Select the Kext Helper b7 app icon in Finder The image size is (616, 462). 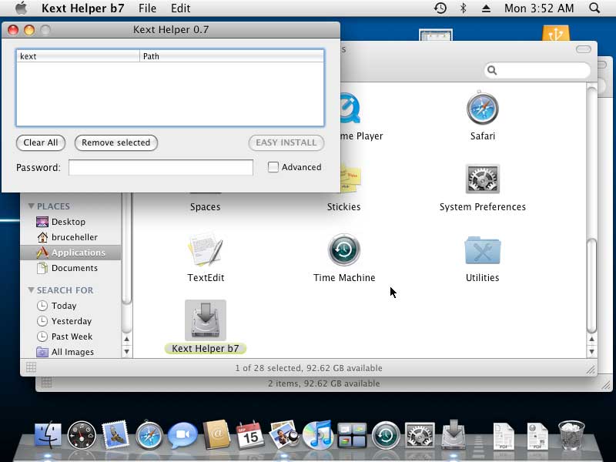[x=206, y=320]
